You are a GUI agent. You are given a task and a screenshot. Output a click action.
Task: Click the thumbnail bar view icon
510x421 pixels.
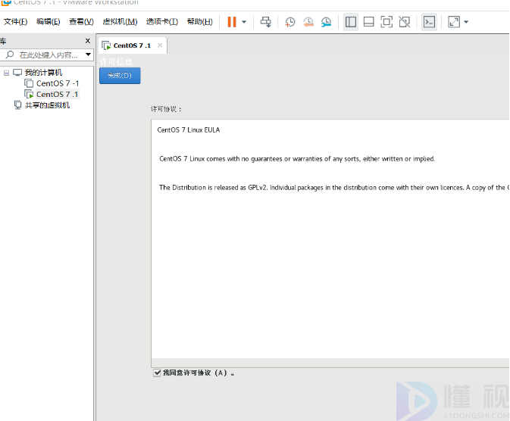click(x=369, y=22)
